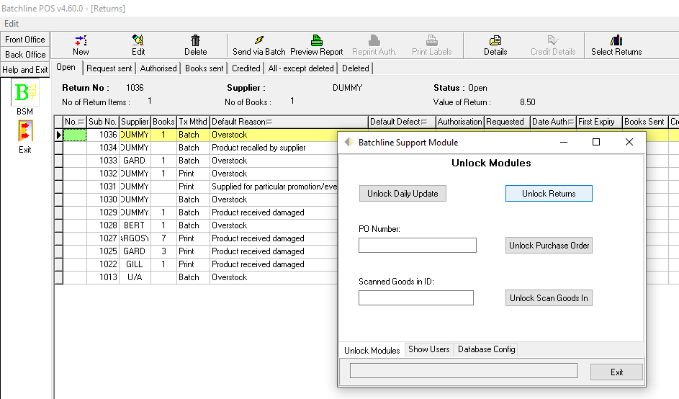Select the Open returns tab

(66, 67)
